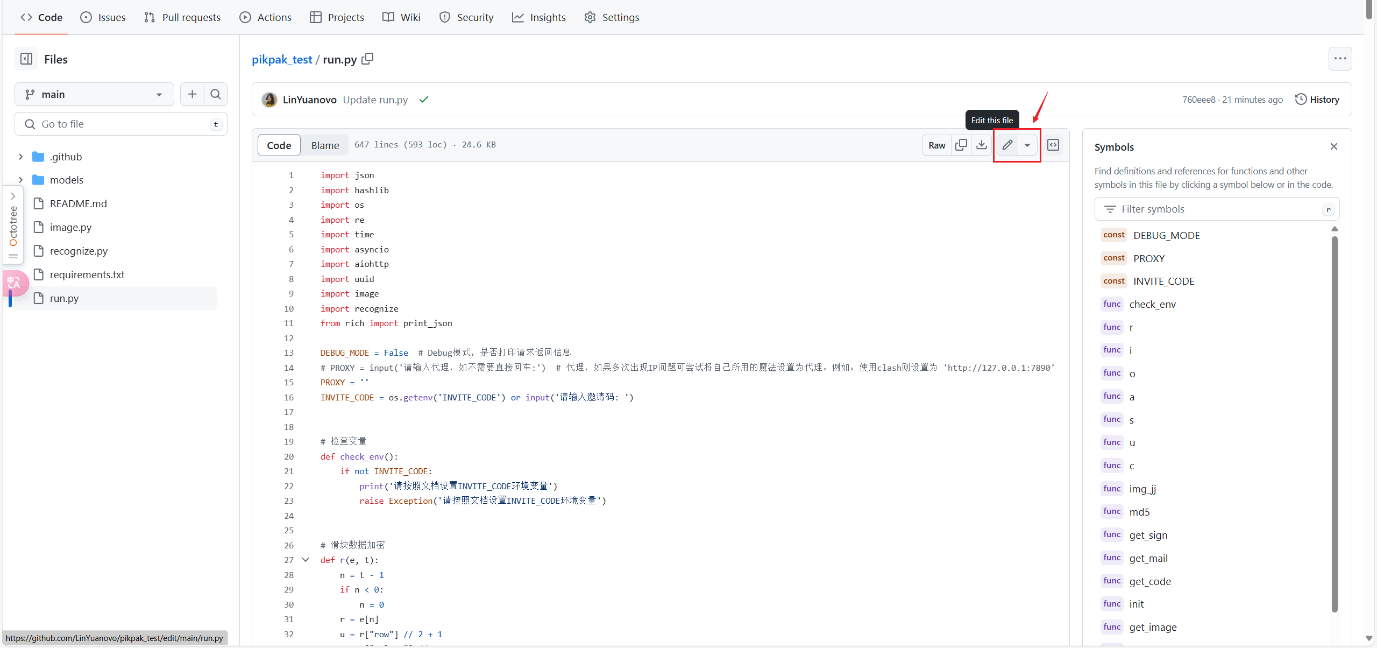Click the plus icon to add file
This screenshot has width=1377, height=648.
[192, 94]
